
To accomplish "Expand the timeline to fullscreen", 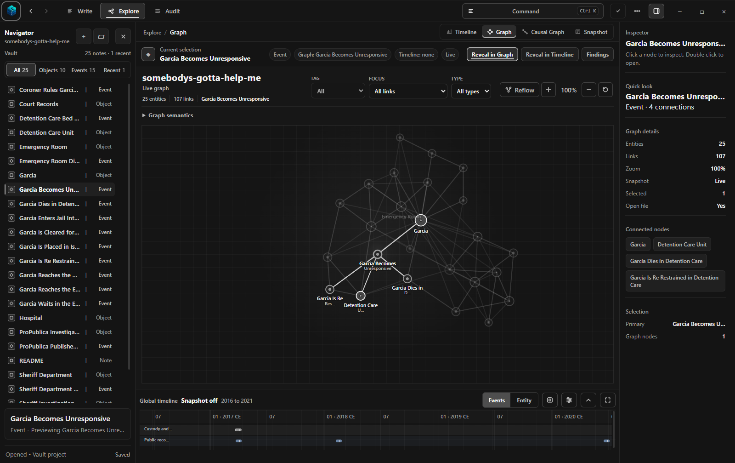I will [608, 400].
